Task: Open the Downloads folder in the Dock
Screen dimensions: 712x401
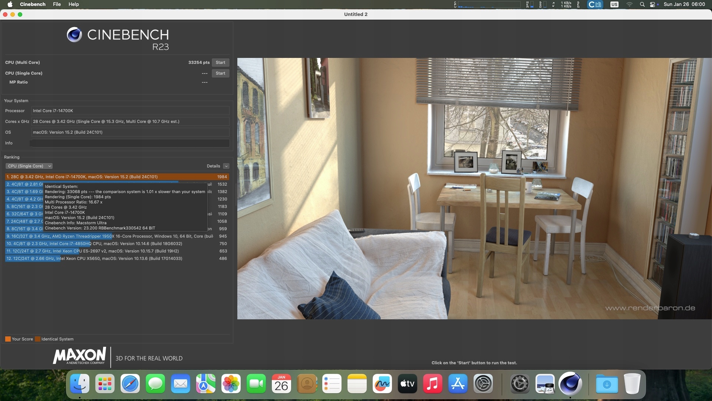Action: 607,384
